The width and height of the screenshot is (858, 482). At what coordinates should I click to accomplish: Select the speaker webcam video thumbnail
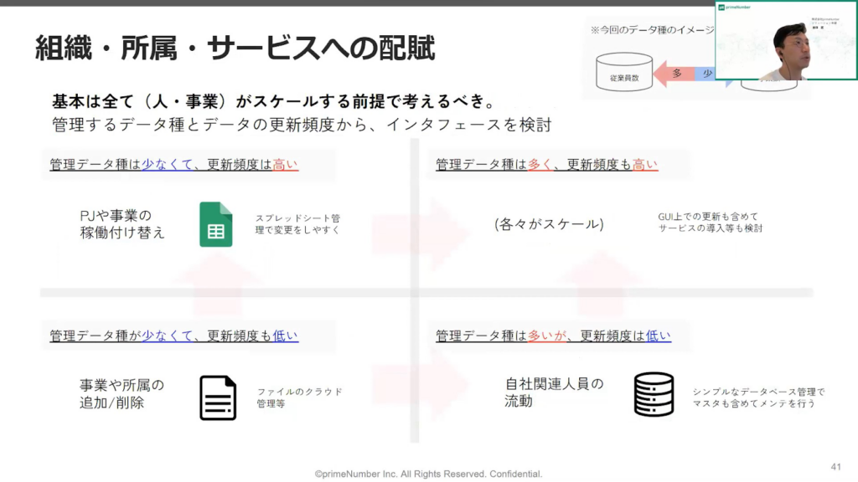[785, 42]
